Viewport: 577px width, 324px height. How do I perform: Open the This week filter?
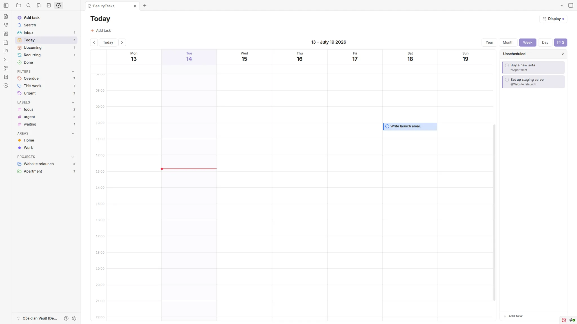46,86
